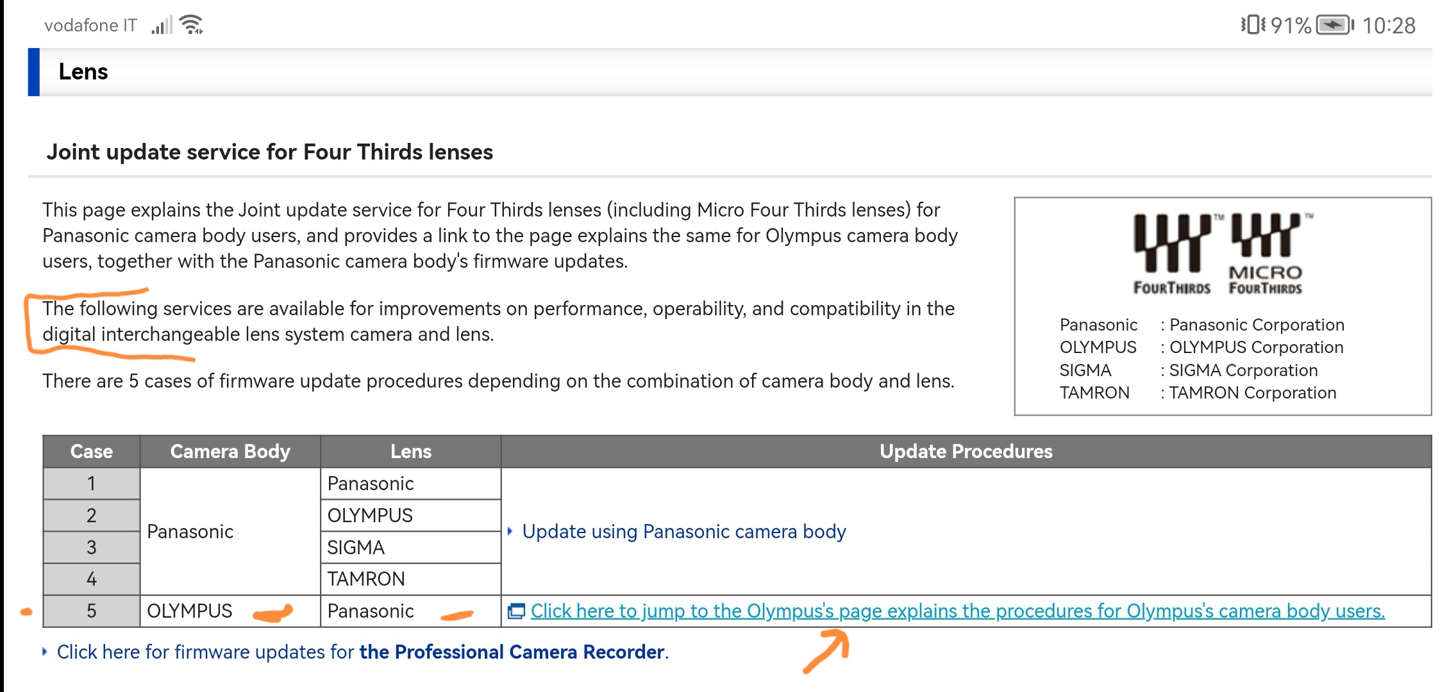Tap the Wi-Fi status icon
This screenshot has height=692, width=1456.
click(x=192, y=24)
